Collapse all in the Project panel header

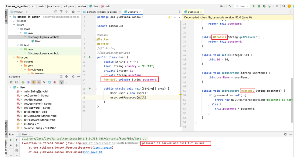(x=66, y=12)
